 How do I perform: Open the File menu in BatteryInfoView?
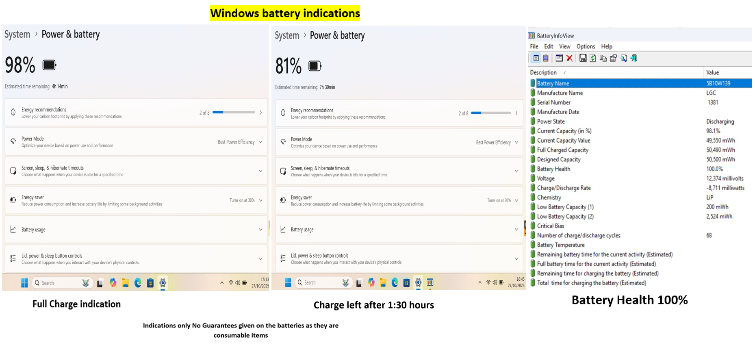[534, 46]
